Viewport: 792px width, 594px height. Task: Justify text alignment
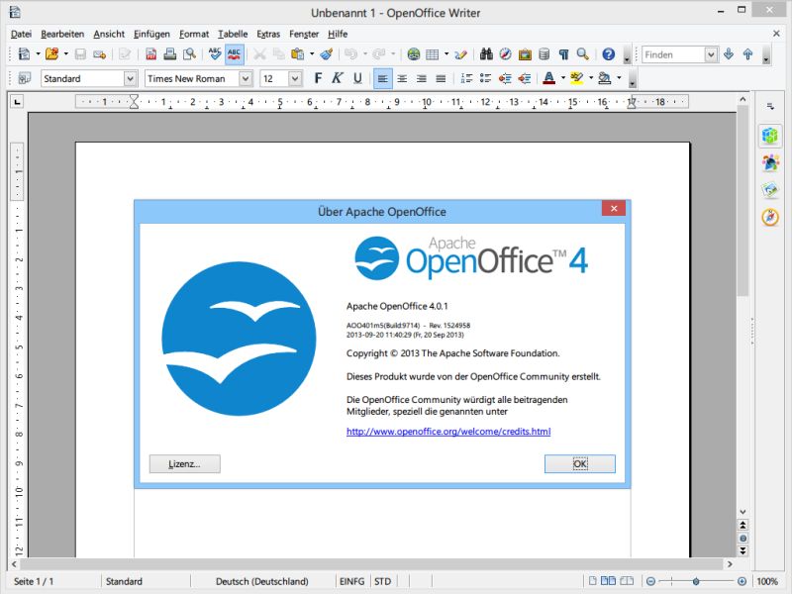441,78
